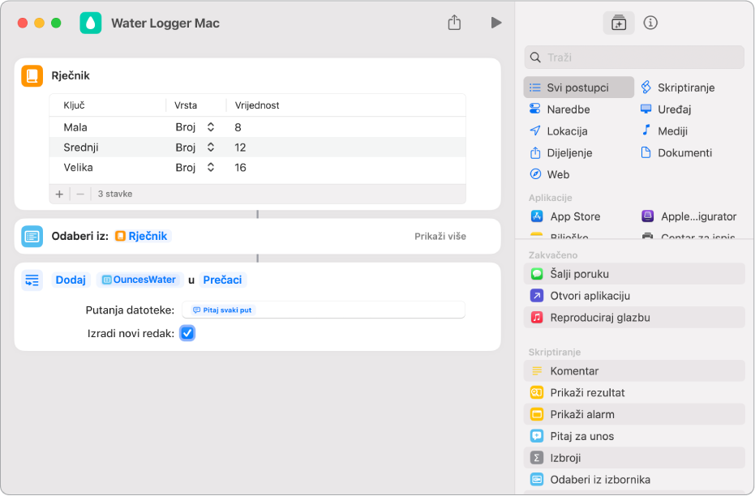Screen dimensions: 755x496
Task: Click the Prečaci destination token
Action: coord(222,280)
